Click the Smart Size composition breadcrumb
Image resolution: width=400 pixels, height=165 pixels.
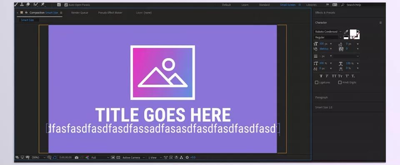pos(27,20)
